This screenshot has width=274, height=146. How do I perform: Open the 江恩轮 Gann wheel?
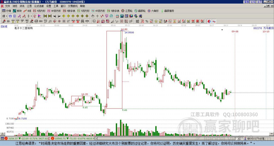pos(127,11)
